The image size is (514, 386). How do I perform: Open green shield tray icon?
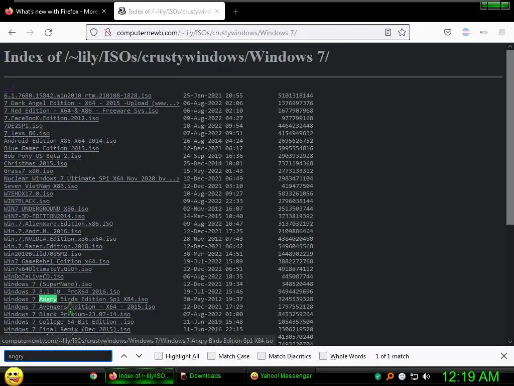coord(378,376)
